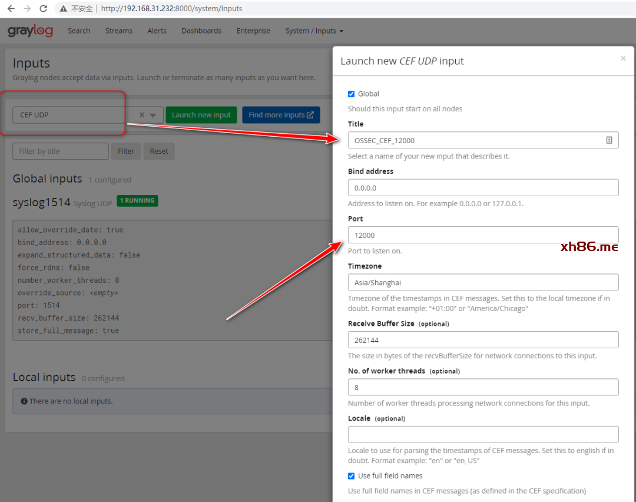The image size is (636, 502).
Task: Click the browser forward arrow
Action: coord(27,9)
